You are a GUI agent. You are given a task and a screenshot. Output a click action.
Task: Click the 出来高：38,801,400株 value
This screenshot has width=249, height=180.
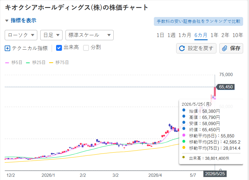(x=209, y=158)
